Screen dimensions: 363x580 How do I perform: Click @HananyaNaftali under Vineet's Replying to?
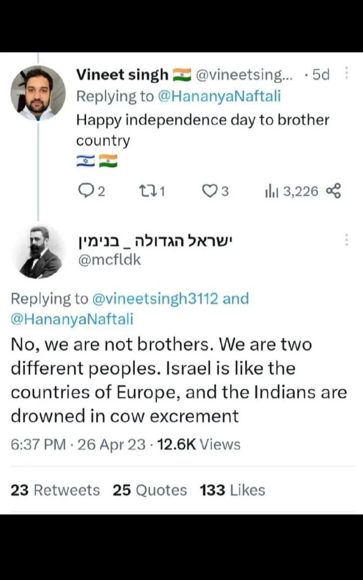pyautogui.click(x=219, y=96)
